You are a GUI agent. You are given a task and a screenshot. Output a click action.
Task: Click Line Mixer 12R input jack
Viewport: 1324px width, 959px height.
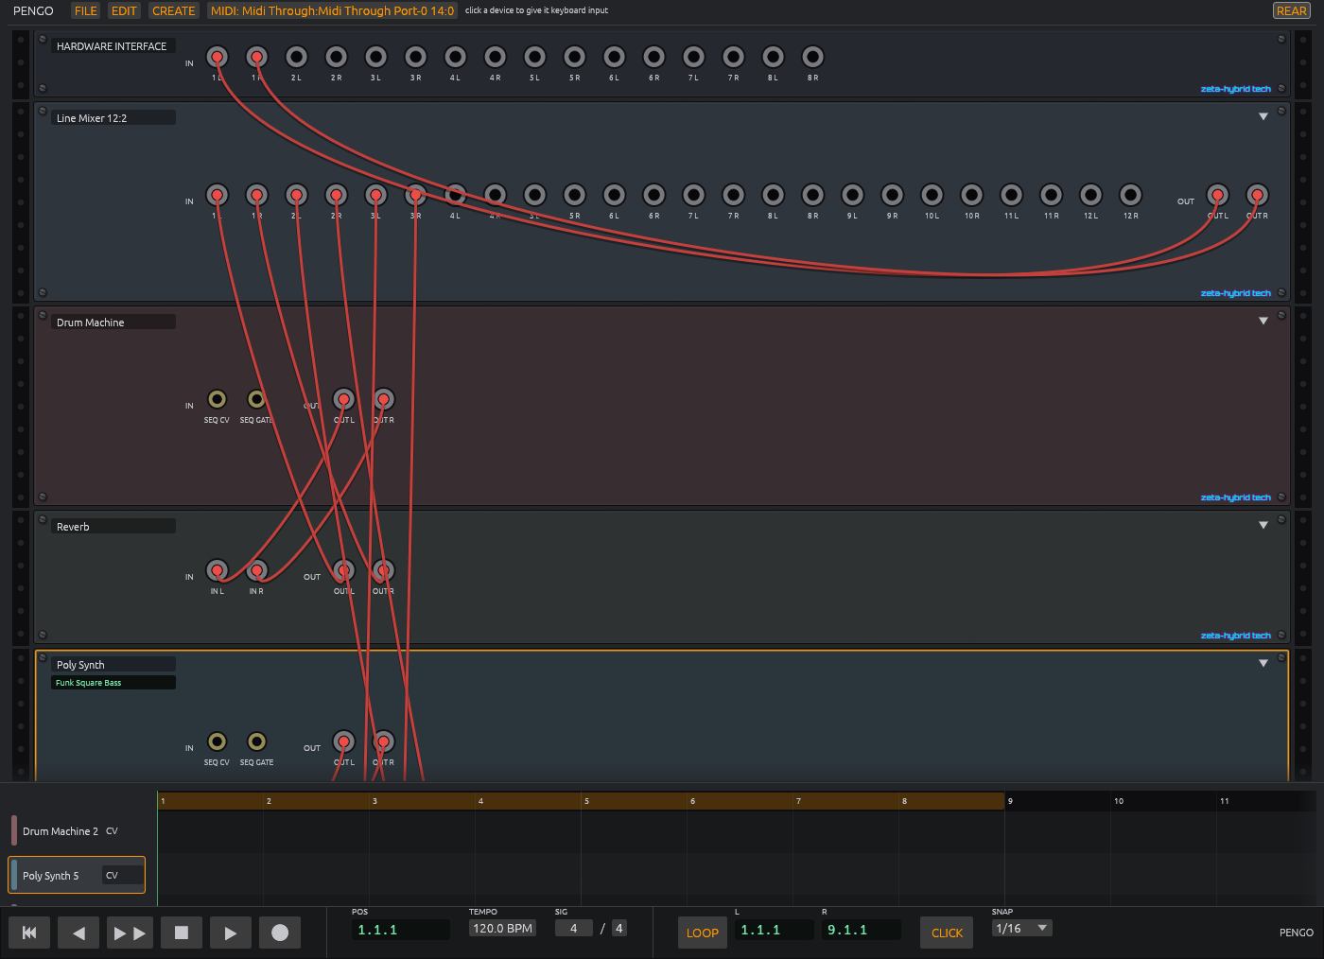[x=1131, y=195]
